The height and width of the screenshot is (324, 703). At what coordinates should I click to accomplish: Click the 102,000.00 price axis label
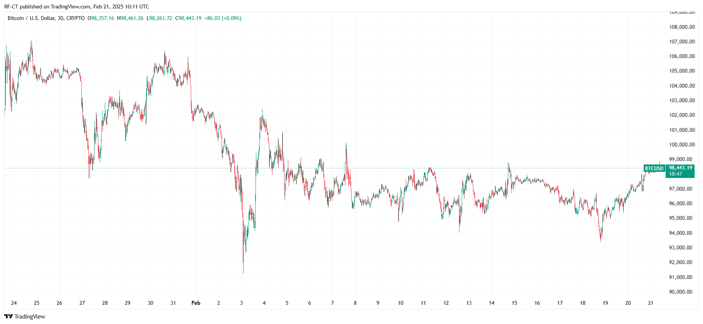[x=682, y=115]
